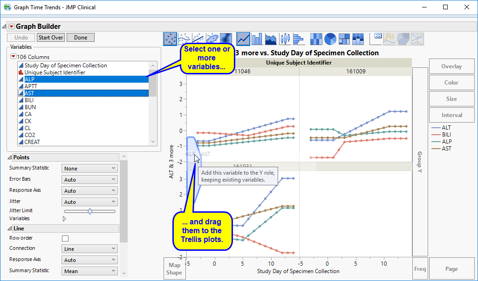Open the Connection dropdown under Line
The height and width of the screenshot is (281, 478).
pos(89,249)
